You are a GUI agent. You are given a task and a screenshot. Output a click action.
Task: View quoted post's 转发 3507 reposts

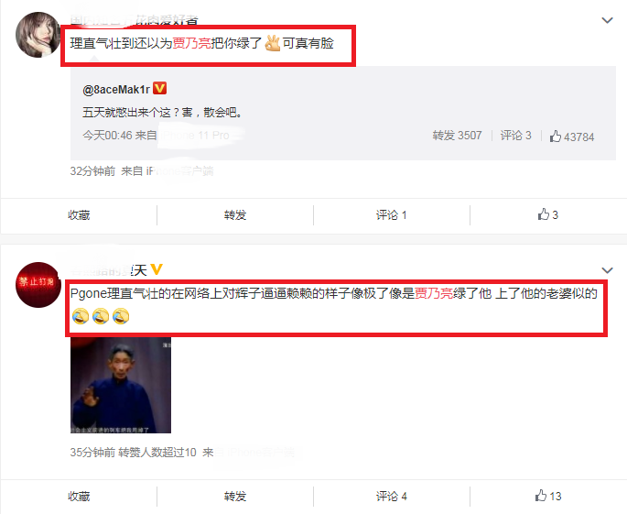coord(457,136)
